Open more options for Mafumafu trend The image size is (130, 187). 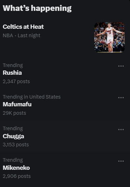pos(121,98)
